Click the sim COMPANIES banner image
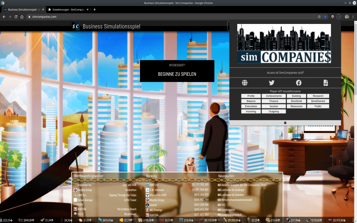This screenshot has height=223, width=357. (x=284, y=43)
